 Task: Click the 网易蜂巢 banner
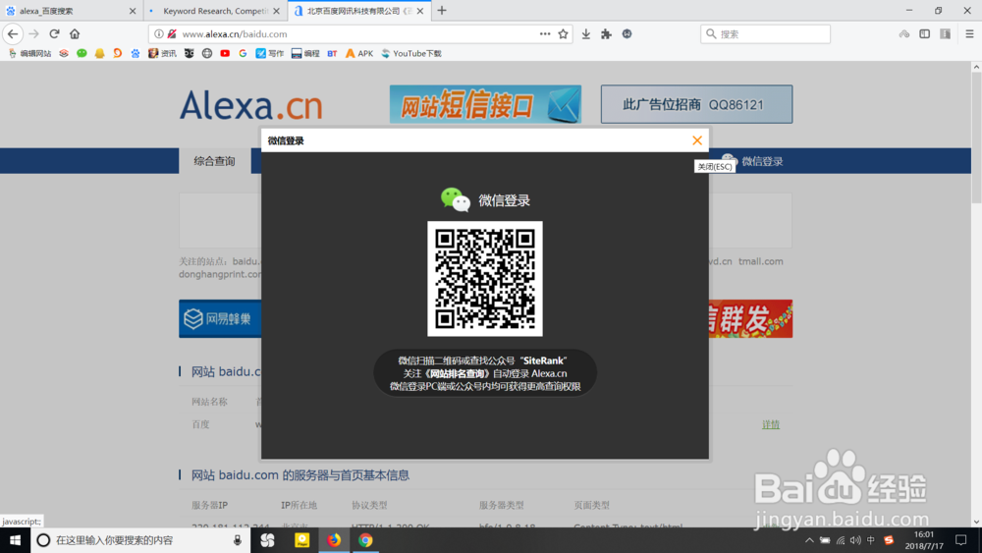click(220, 319)
